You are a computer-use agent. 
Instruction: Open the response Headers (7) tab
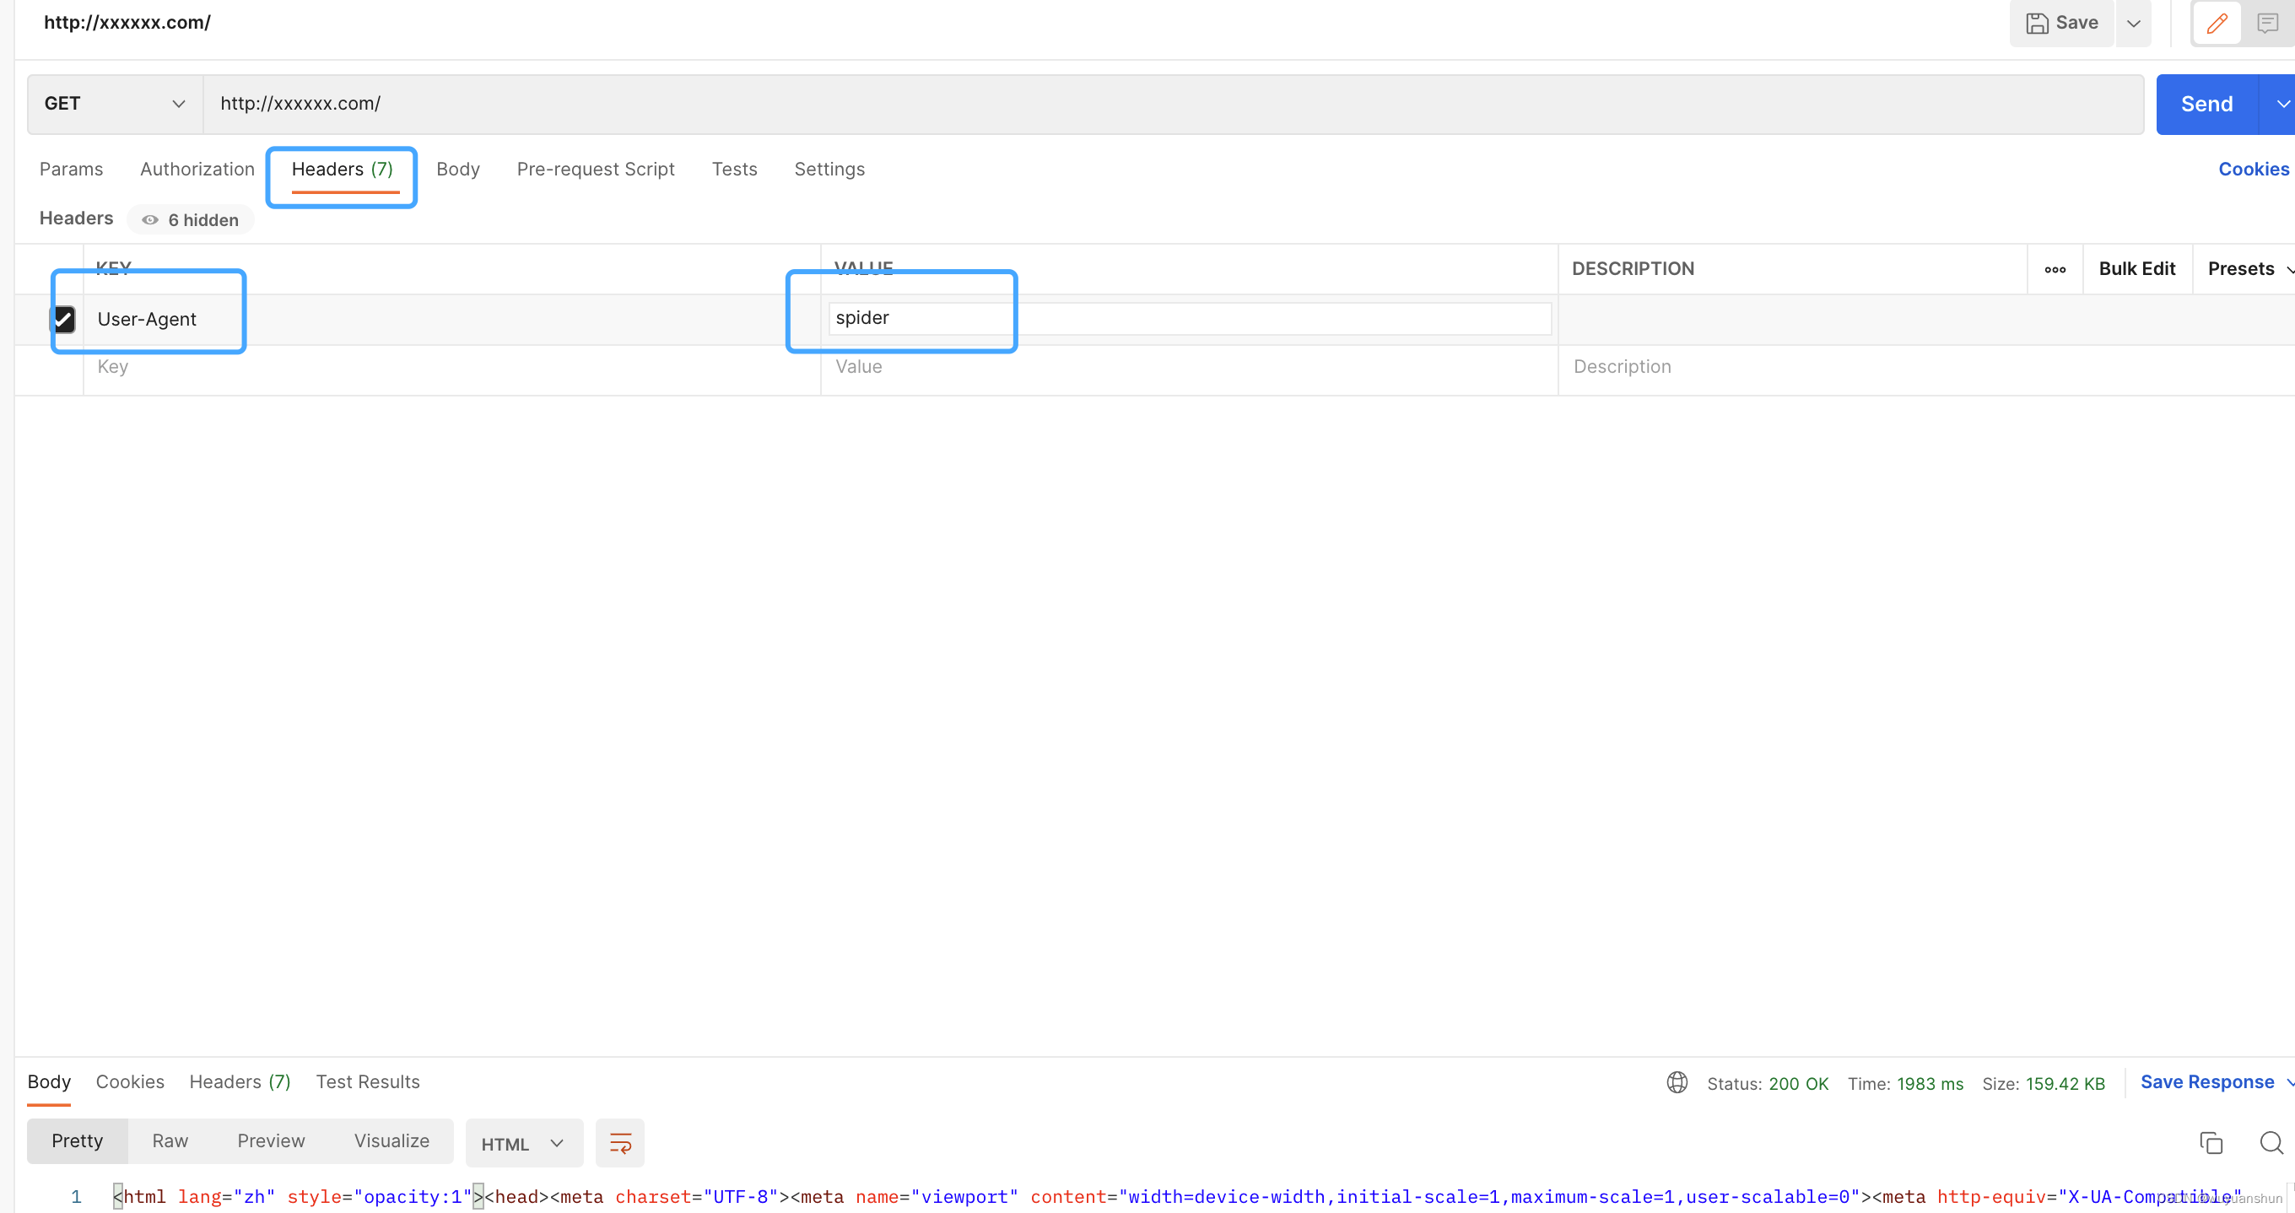(240, 1082)
